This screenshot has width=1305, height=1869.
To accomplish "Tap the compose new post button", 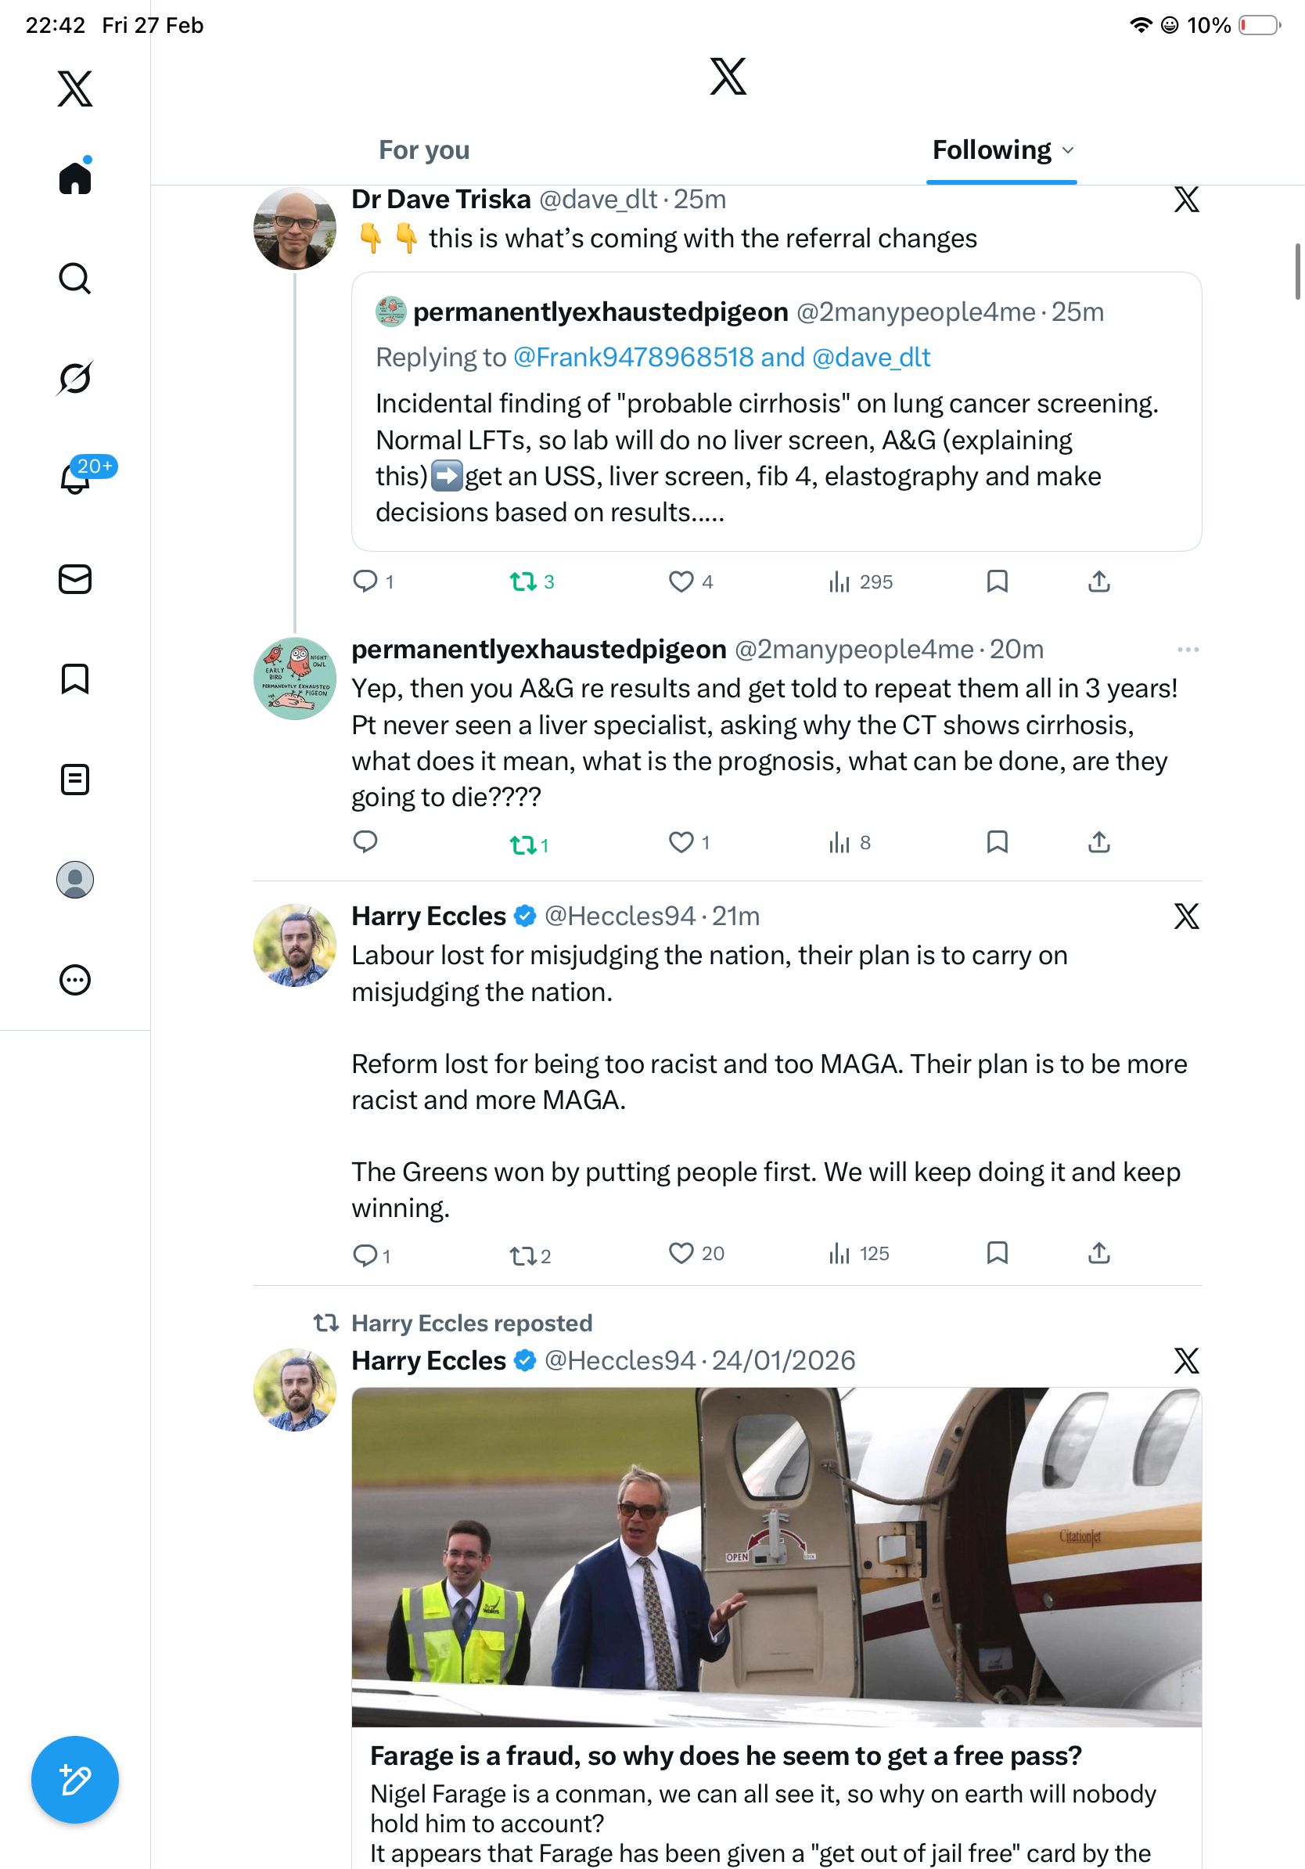I will point(75,1780).
